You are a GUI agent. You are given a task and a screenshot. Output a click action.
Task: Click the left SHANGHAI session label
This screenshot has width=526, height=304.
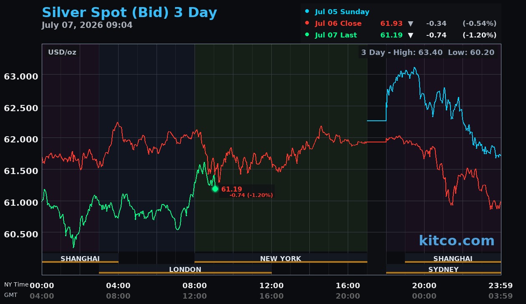pos(80,258)
